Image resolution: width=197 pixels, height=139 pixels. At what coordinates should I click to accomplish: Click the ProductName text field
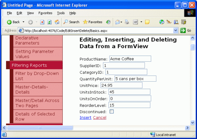(x=130, y=59)
